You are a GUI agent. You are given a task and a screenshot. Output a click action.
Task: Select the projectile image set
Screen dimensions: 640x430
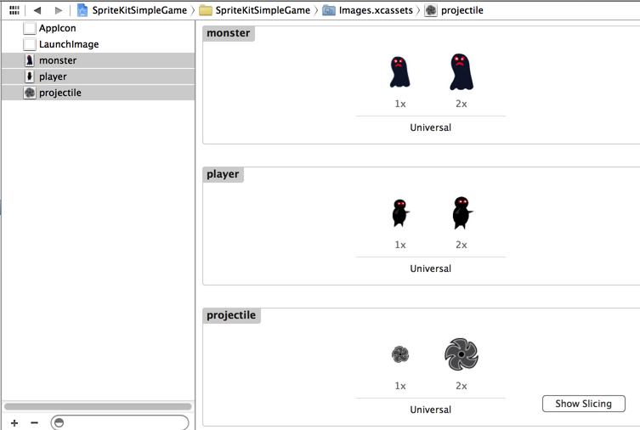pos(59,93)
